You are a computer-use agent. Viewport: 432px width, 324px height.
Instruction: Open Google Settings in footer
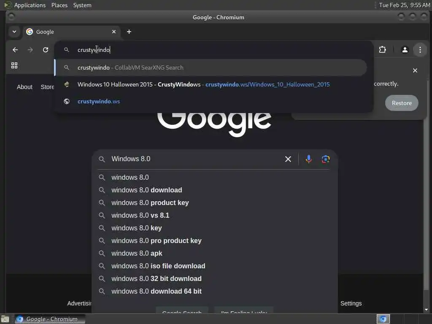[x=351, y=303]
